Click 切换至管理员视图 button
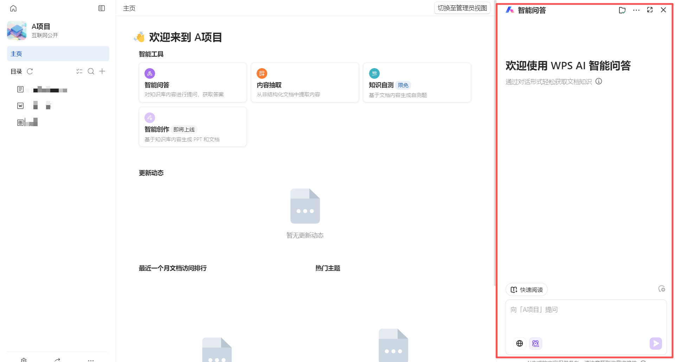This screenshot has width=675, height=362. click(x=462, y=8)
